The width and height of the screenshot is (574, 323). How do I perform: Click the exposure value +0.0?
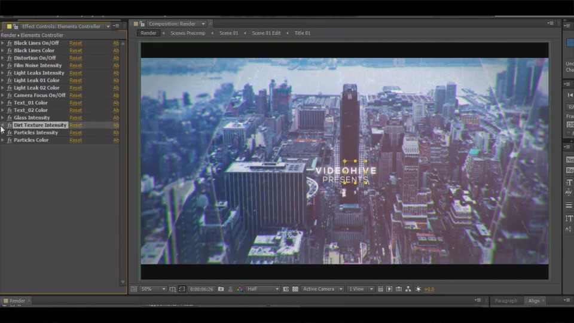(429, 290)
